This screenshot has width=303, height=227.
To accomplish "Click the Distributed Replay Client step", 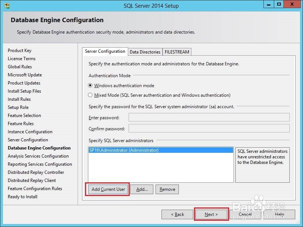I will [x=32, y=180].
